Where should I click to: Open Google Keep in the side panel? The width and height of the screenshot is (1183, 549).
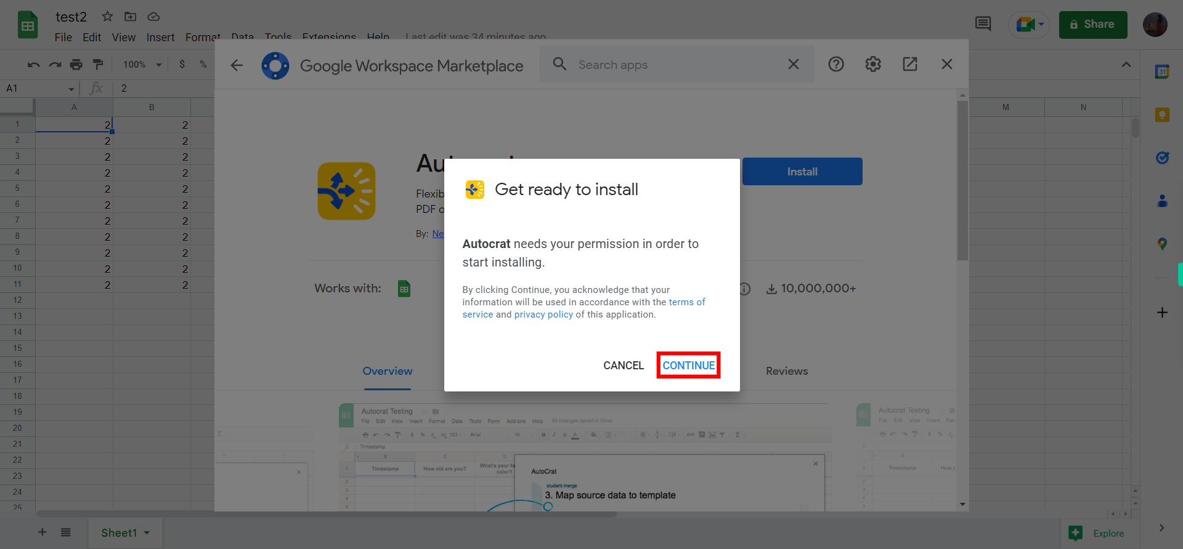point(1162,115)
